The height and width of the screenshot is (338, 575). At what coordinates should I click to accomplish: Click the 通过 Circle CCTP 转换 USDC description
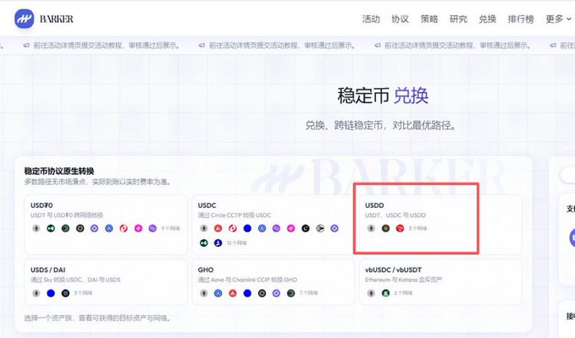pos(235,215)
